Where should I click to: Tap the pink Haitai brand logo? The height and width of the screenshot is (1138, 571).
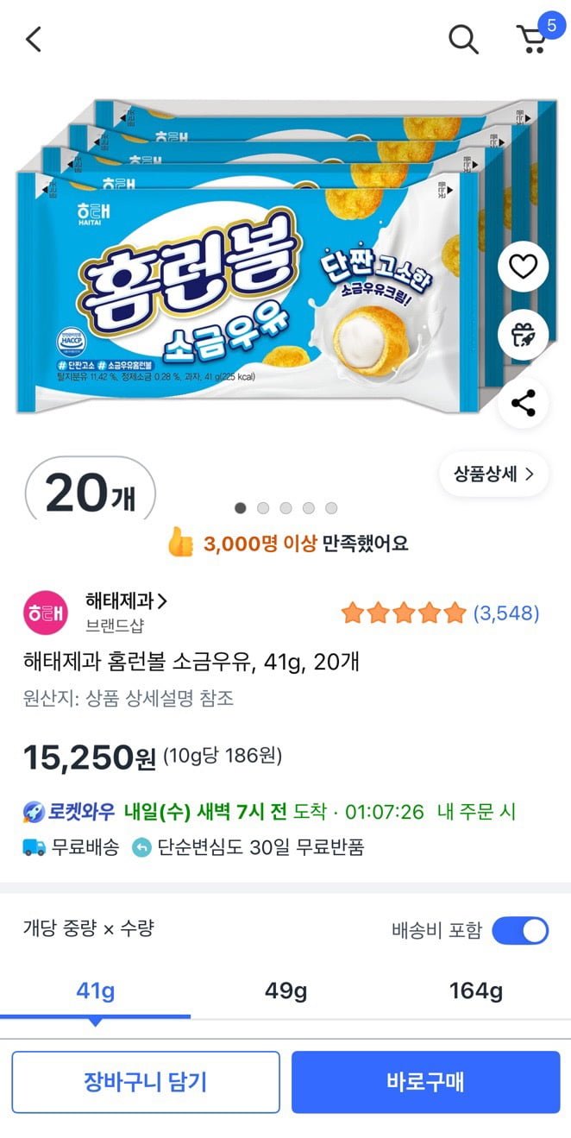(x=45, y=613)
